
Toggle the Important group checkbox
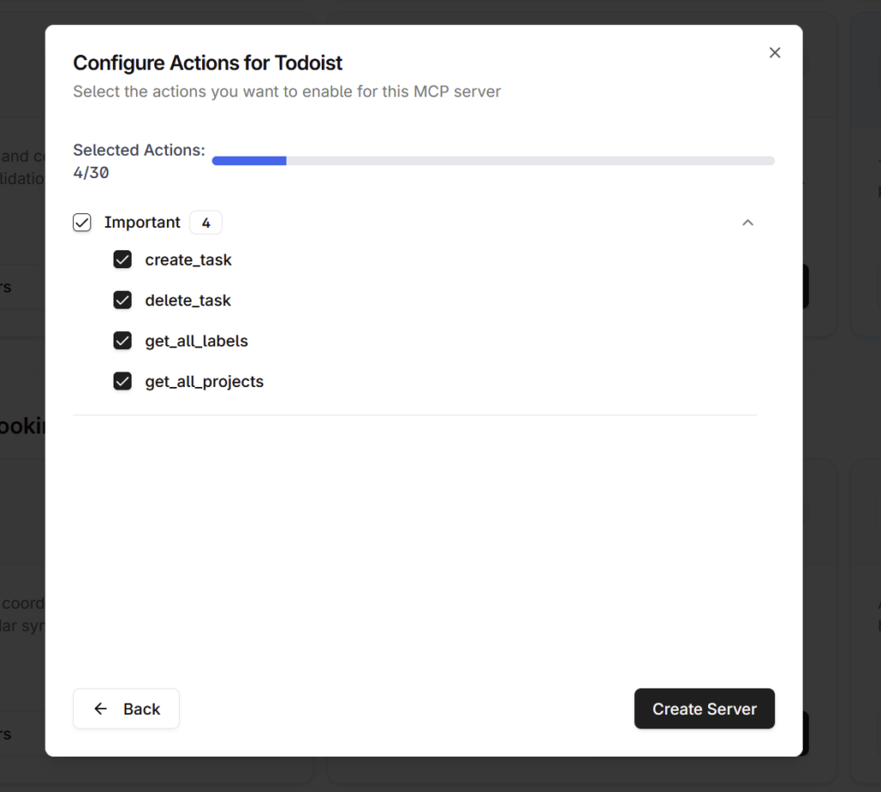[82, 223]
